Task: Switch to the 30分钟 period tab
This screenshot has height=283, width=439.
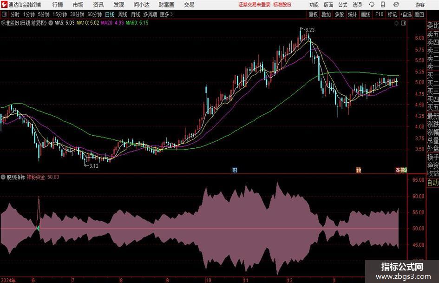Action: point(77,14)
